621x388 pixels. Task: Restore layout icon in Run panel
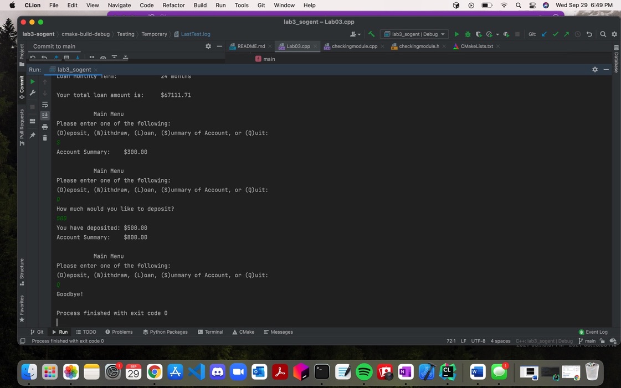click(x=33, y=121)
